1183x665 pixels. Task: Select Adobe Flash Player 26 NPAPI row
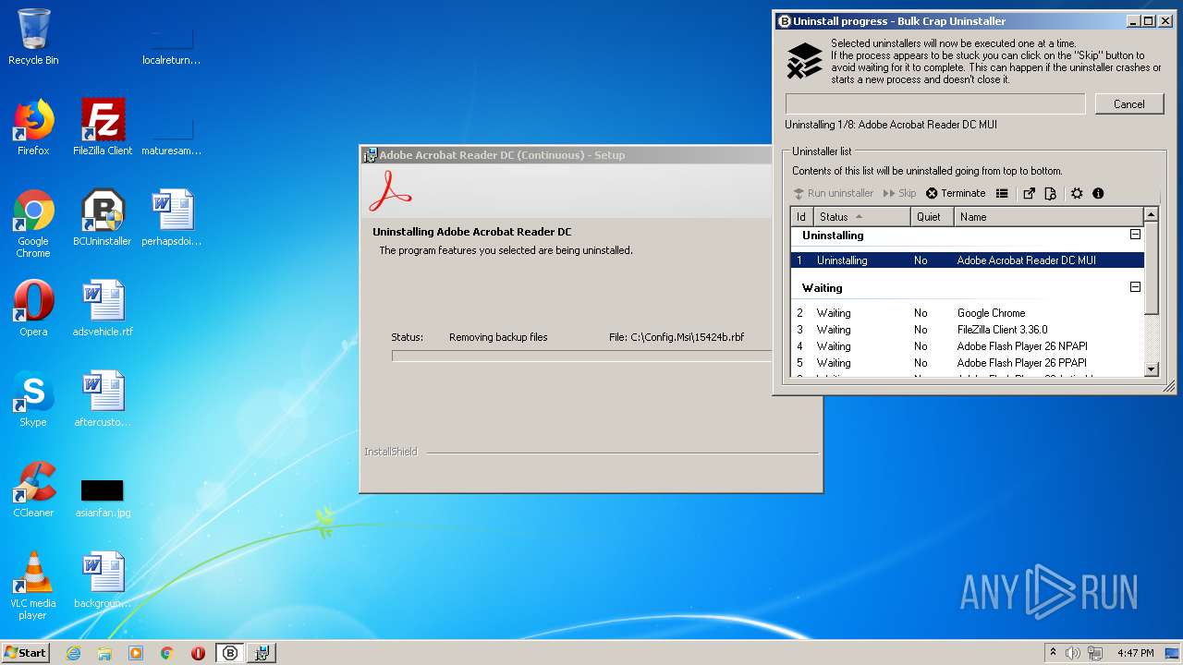968,346
